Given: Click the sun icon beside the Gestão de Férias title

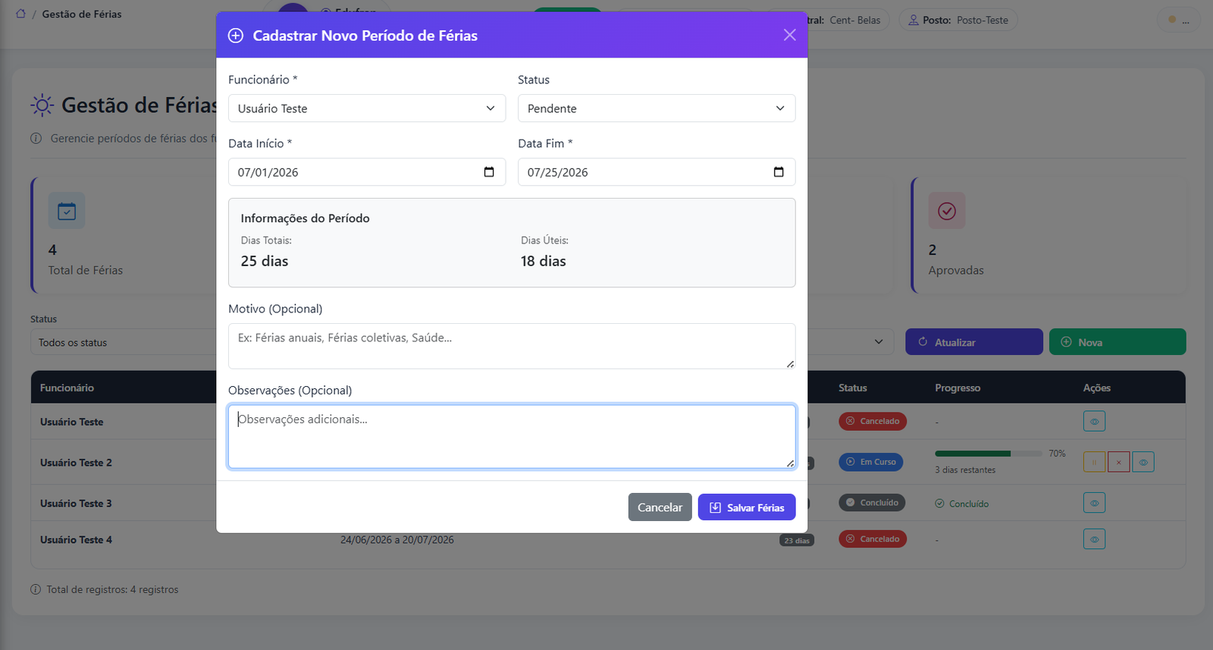Looking at the screenshot, I should click(x=42, y=105).
